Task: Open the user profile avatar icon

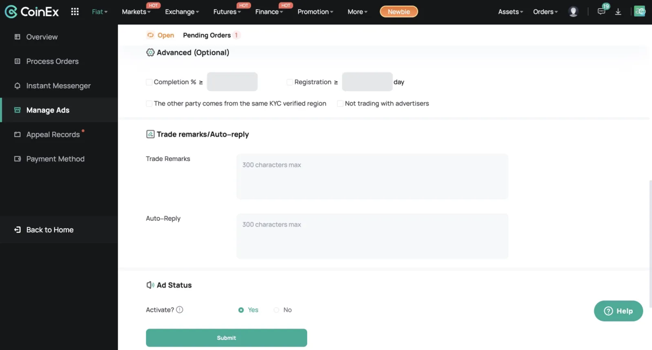Action: click(573, 12)
